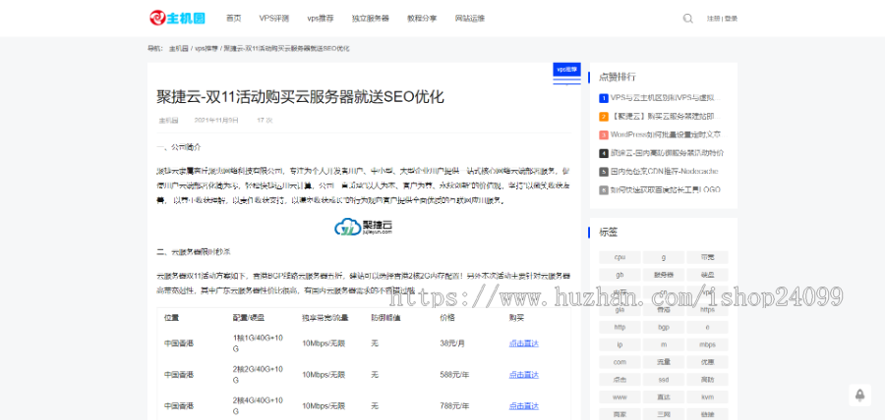Select the 硬盘 tag

pos(707,275)
